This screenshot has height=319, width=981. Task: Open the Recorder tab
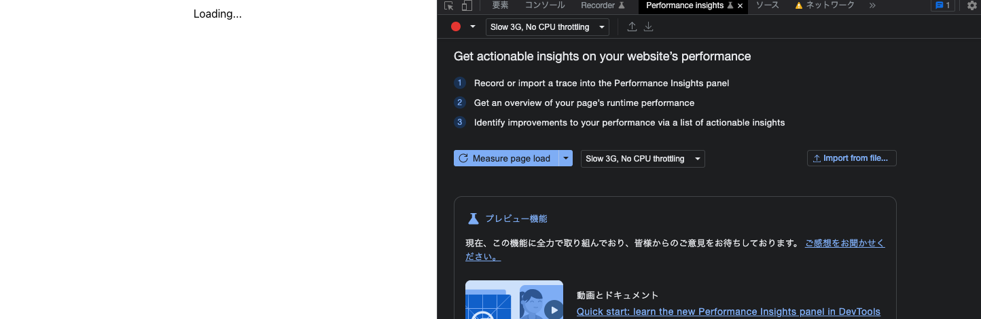[603, 5]
